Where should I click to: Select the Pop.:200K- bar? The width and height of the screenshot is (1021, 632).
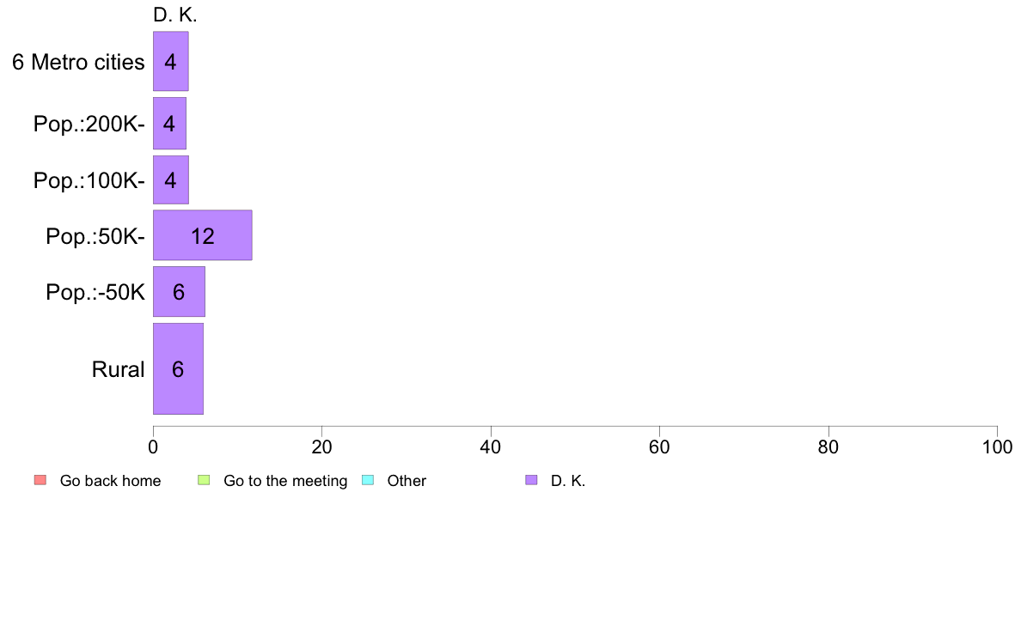point(169,123)
